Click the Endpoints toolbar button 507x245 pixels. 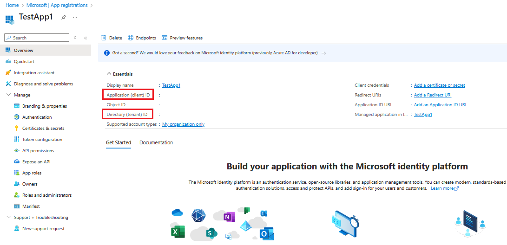click(x=142, y=38)
